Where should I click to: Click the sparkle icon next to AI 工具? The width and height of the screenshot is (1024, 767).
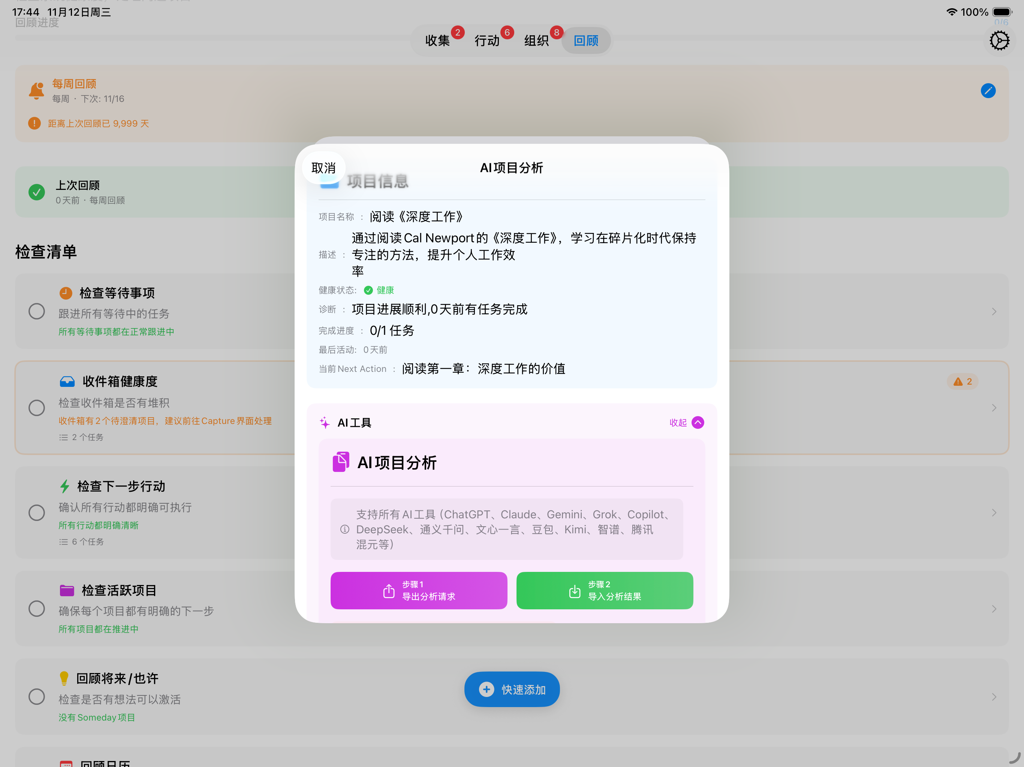click(x=325, y=422)
